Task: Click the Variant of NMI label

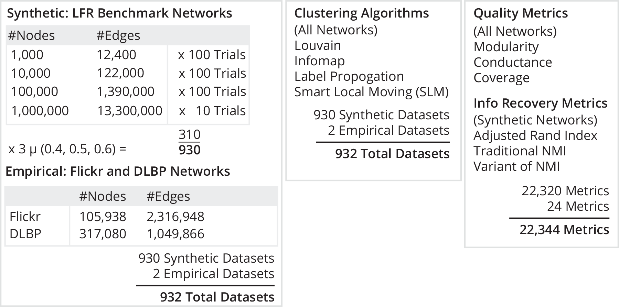Action: 516,167
